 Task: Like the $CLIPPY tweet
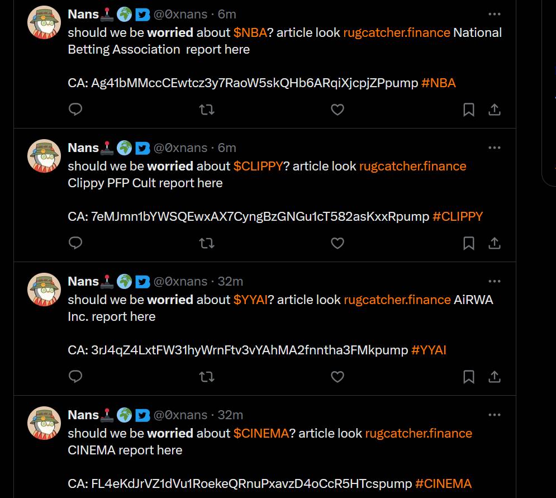click(337, 243)
